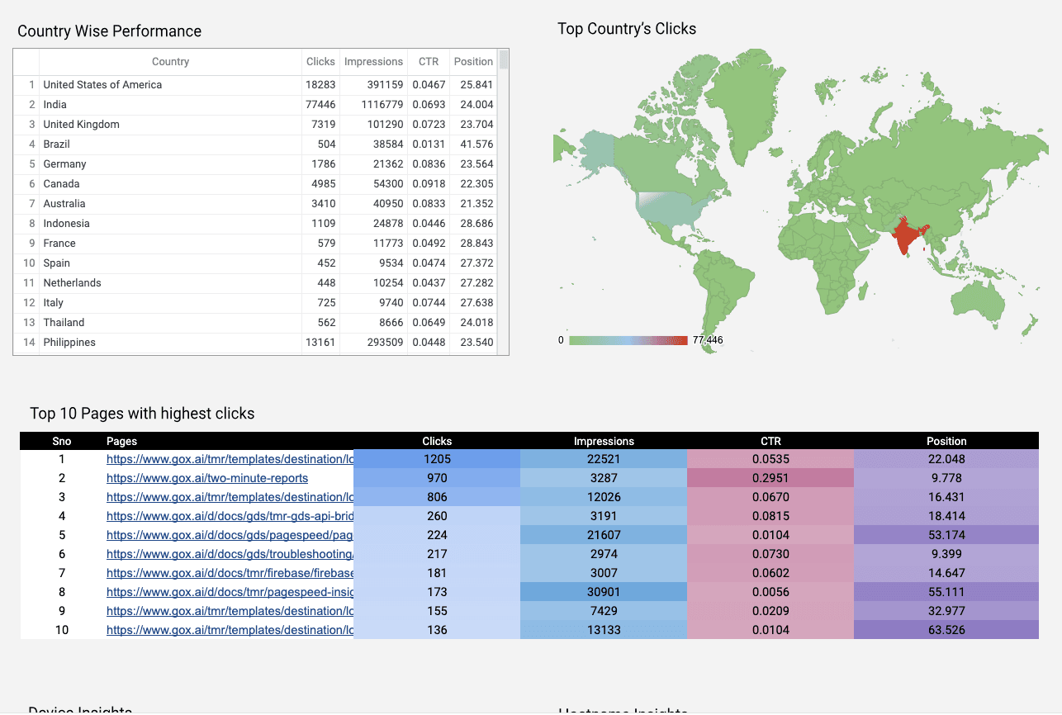Open the pagespeed-insights link in row 8
The width and height of the screenshot is (1062, 715).
click(x=230, y=592)
